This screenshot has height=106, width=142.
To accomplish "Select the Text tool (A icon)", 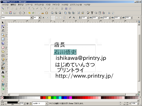I will coord(3,72).
